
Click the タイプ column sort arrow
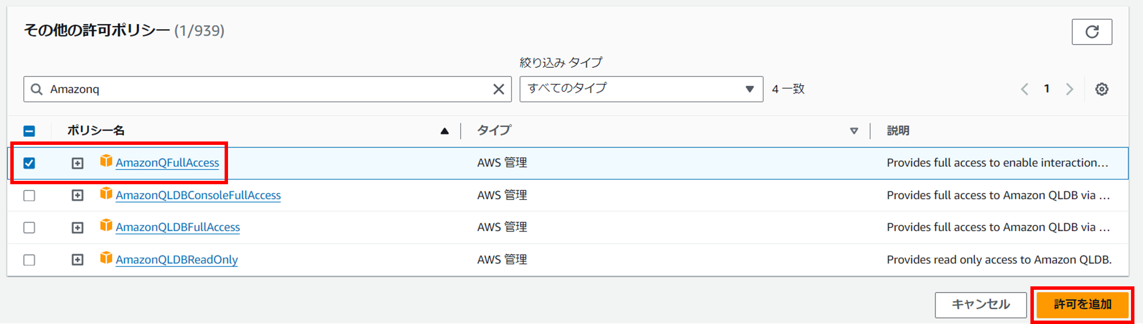point(854,131)
